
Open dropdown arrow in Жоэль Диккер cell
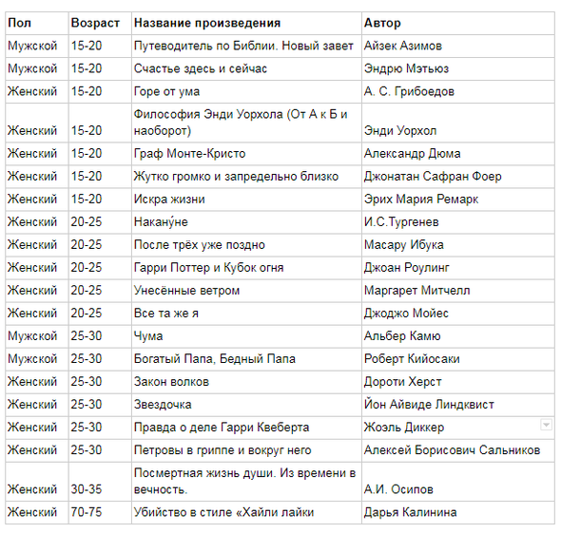546,425
